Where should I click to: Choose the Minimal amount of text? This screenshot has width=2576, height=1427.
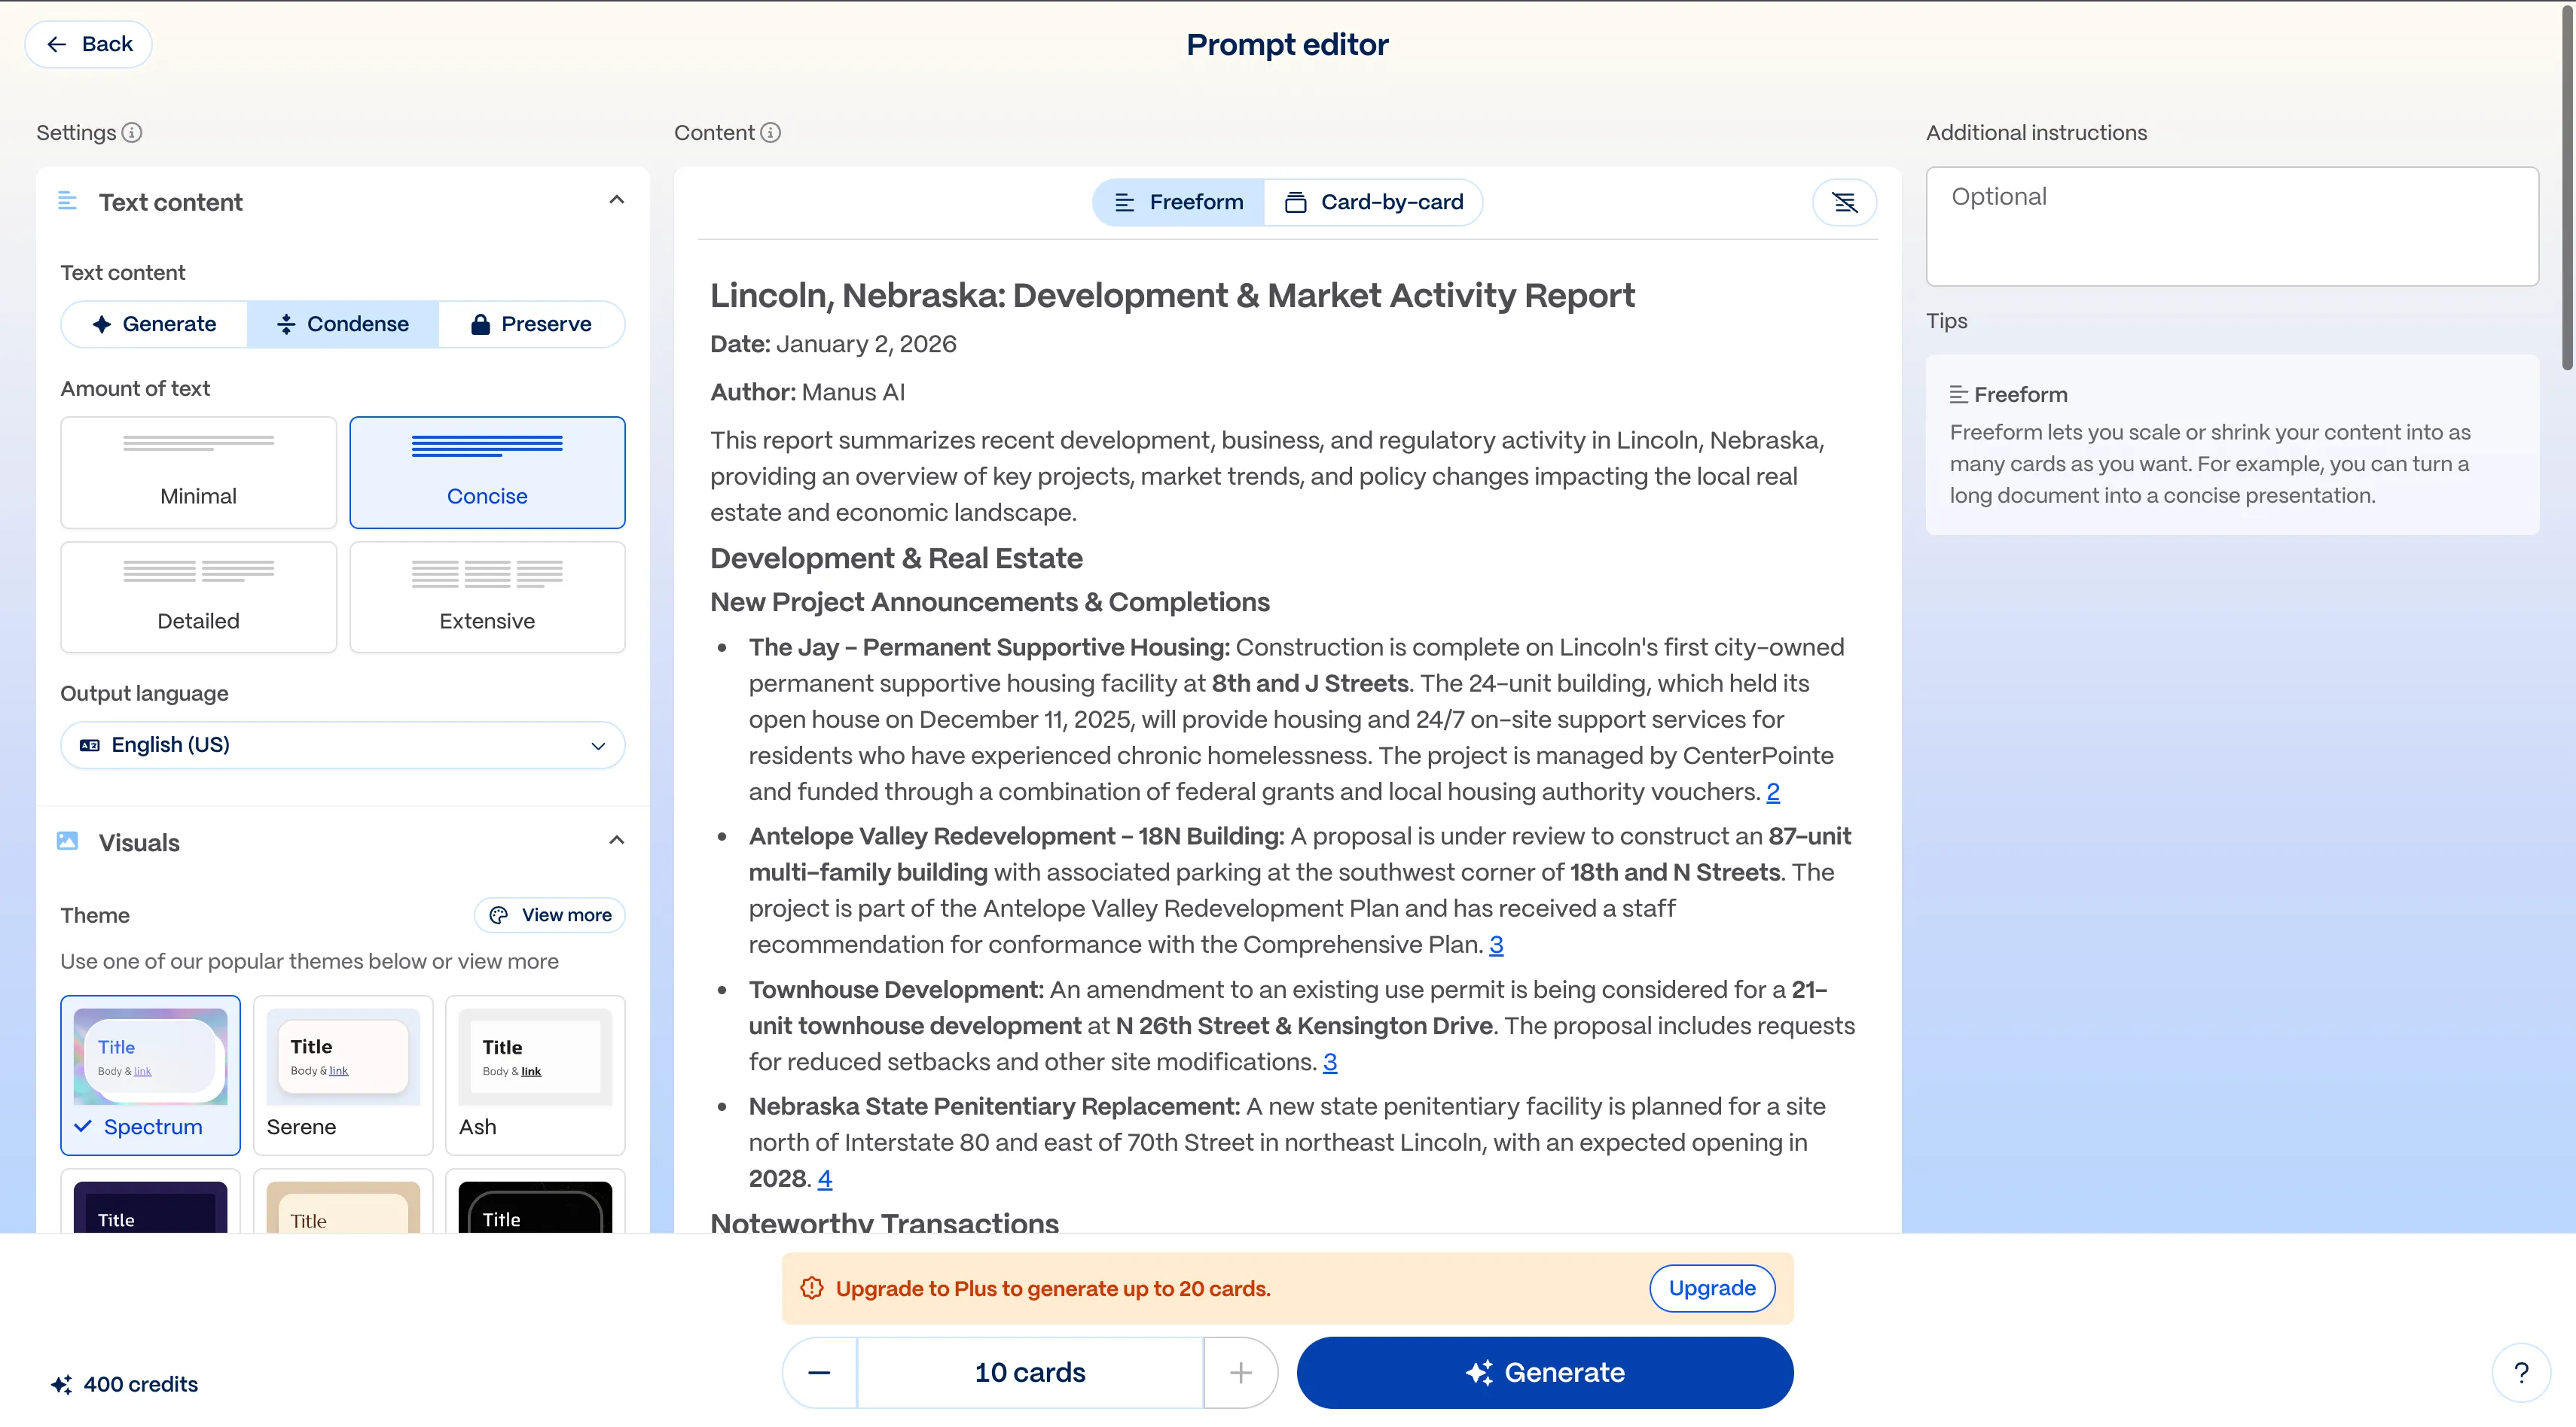(x=198, y=473)
